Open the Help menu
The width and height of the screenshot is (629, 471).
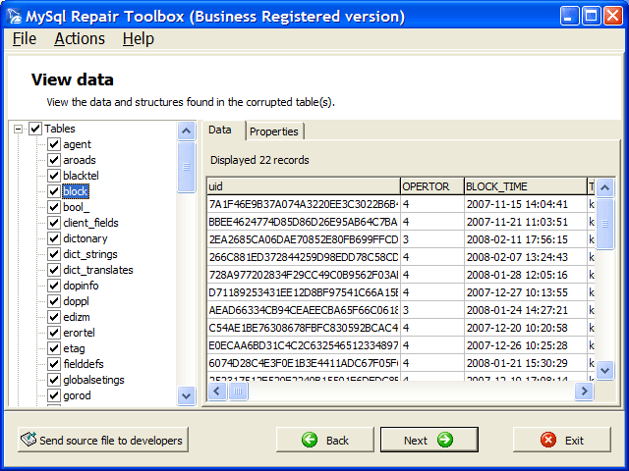138,39
